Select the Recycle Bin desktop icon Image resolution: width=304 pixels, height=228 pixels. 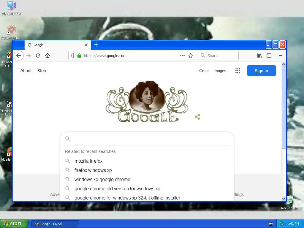click(x=289, y=202)
